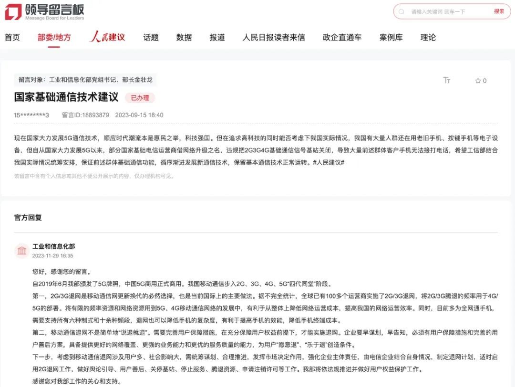Screen dimensions: 515x387
Task: Switch to the 话题 tab
Action: [x=151, y=37]
